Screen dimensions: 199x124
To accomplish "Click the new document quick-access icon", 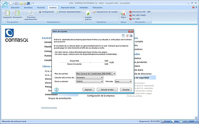I will click(x=11, y=3).
